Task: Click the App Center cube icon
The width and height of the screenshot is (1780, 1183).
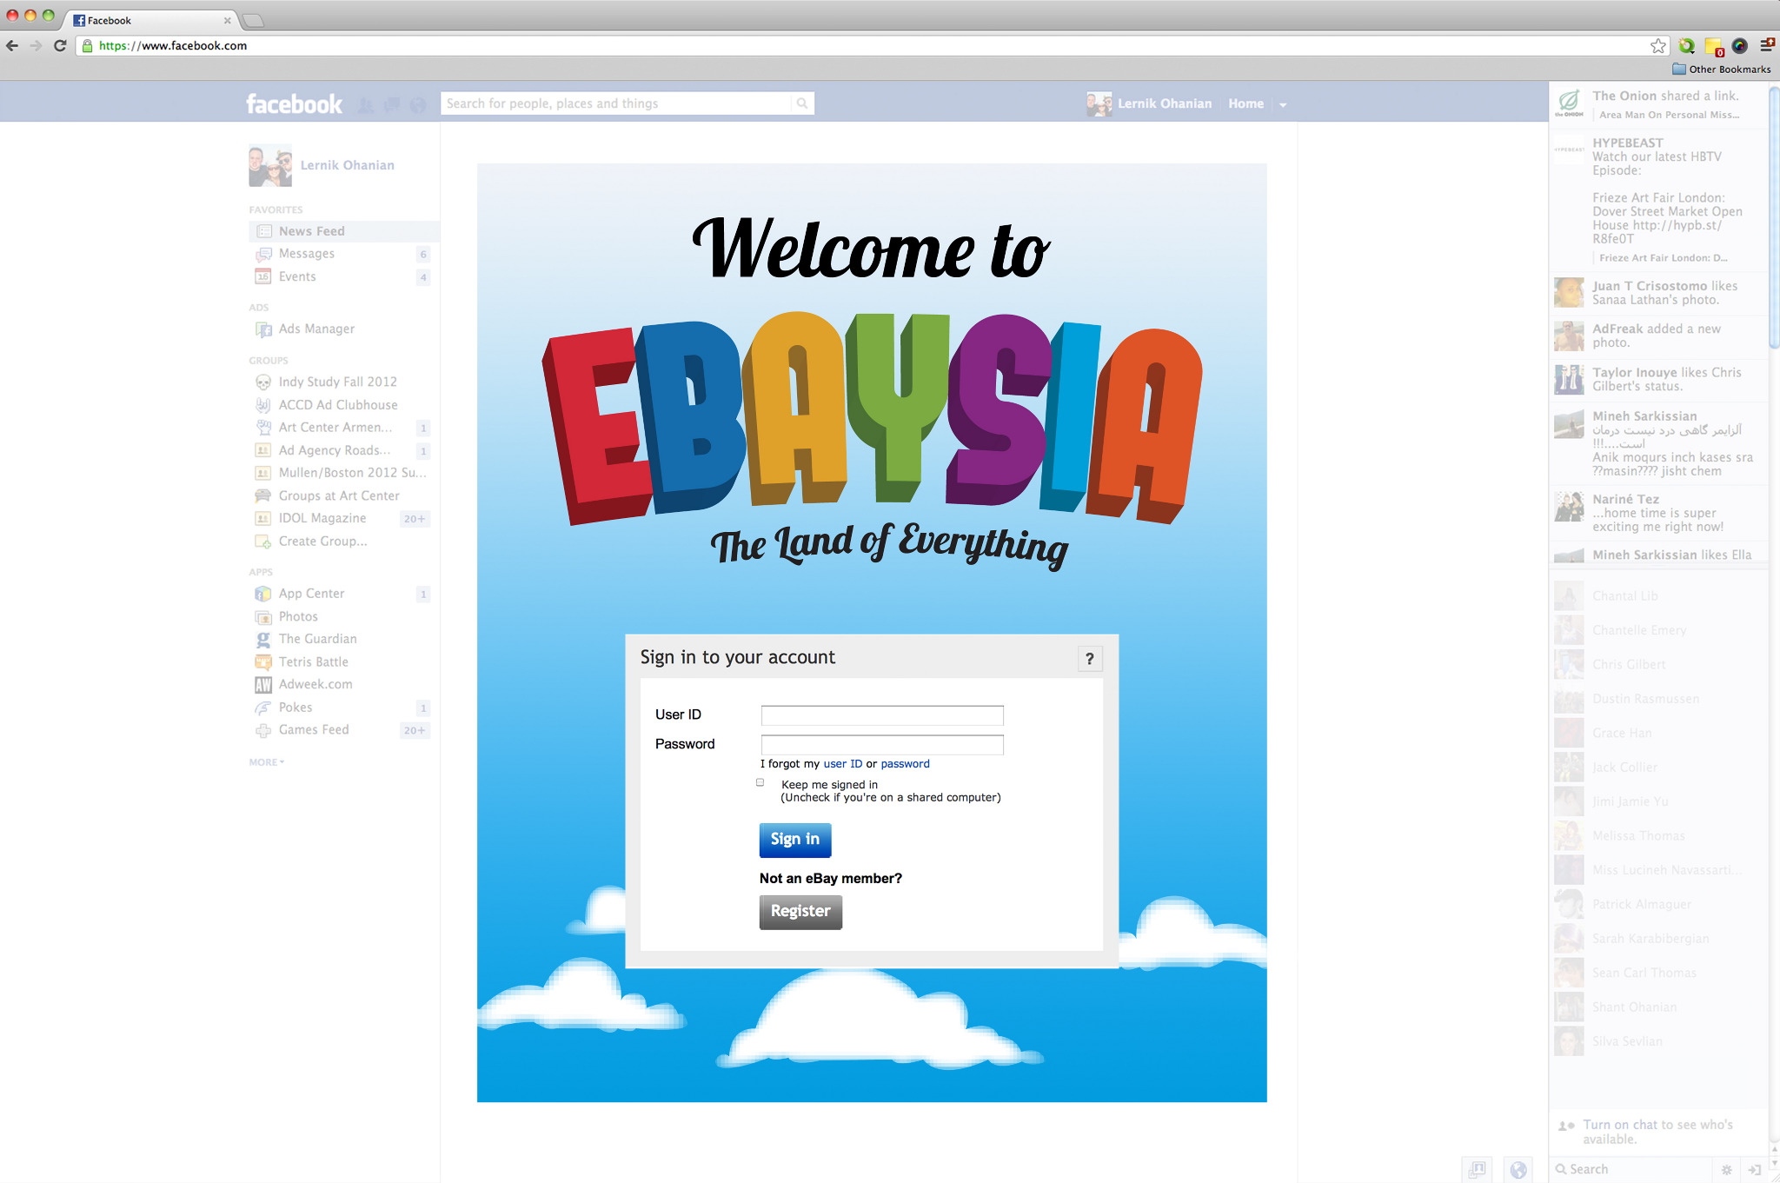Action: click(263, 594)
